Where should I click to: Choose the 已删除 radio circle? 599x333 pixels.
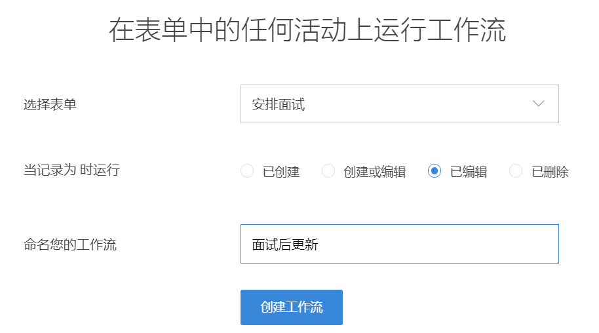click(516, 171)
